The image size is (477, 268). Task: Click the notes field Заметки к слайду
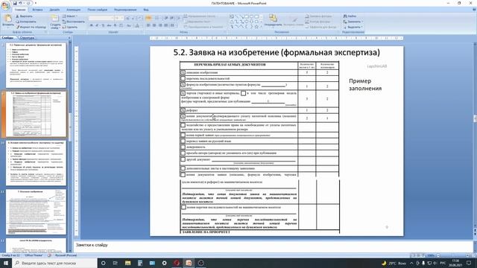click(x=273, y=246)
